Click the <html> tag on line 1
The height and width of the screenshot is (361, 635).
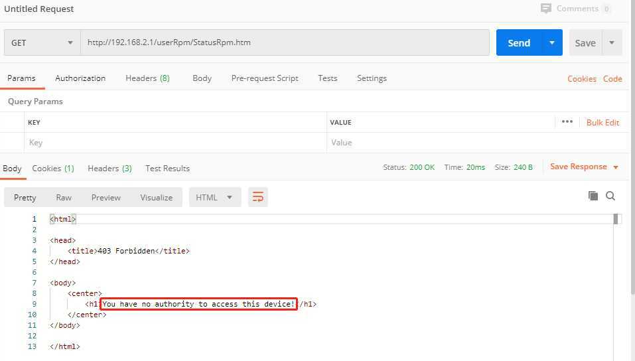63,219
